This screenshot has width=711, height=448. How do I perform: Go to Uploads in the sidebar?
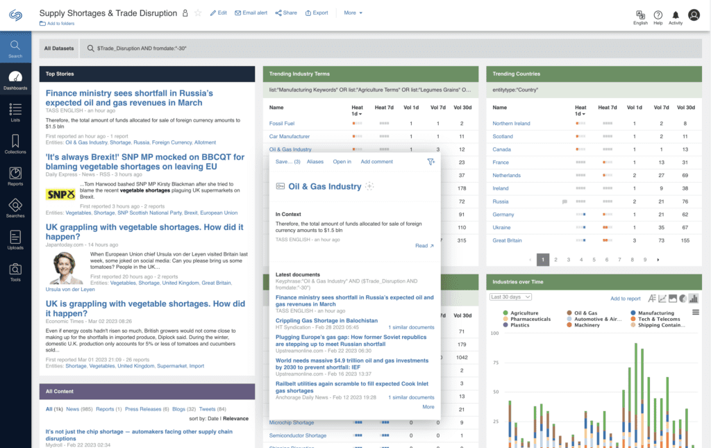15,240
